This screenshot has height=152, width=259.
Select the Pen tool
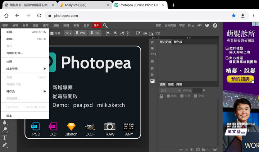[5, 145]
